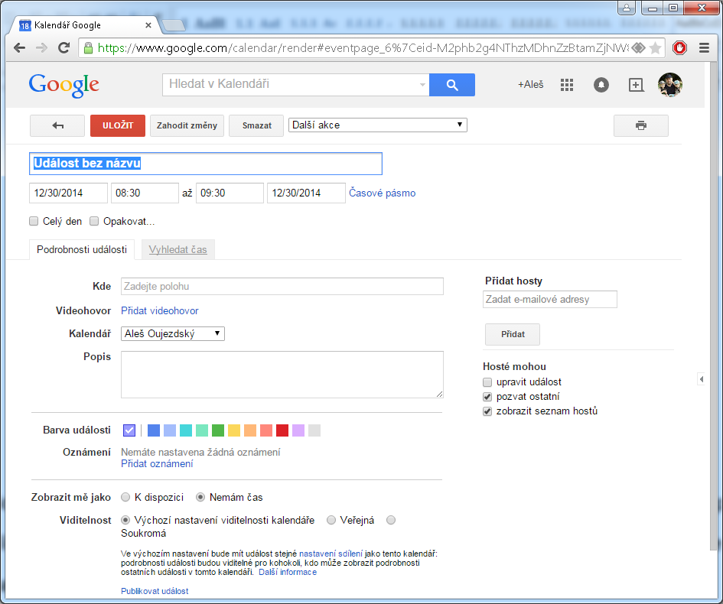Open the +Aleš profile link

click(x=530, y=85)
